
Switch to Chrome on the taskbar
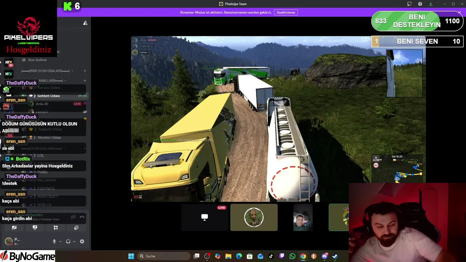click(303, 256)
